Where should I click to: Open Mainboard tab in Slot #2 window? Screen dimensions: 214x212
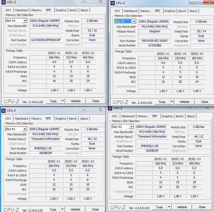pos(128,116)
